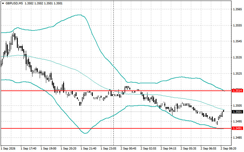Viewport: 244px width, 152px height.
Task: Click the 1 Sep 17:40 time label
Action: [x=28, y=149]
